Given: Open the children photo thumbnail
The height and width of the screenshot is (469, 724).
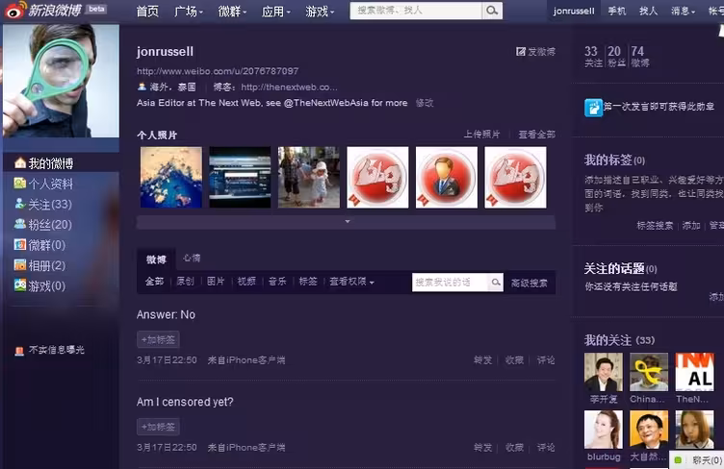Looking at the screenshot, I should coord(308,178).
